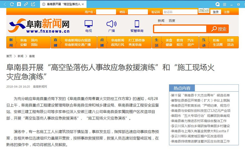Click the 用户名 username input field
245x151 pixels.
[x=106, y=12]
